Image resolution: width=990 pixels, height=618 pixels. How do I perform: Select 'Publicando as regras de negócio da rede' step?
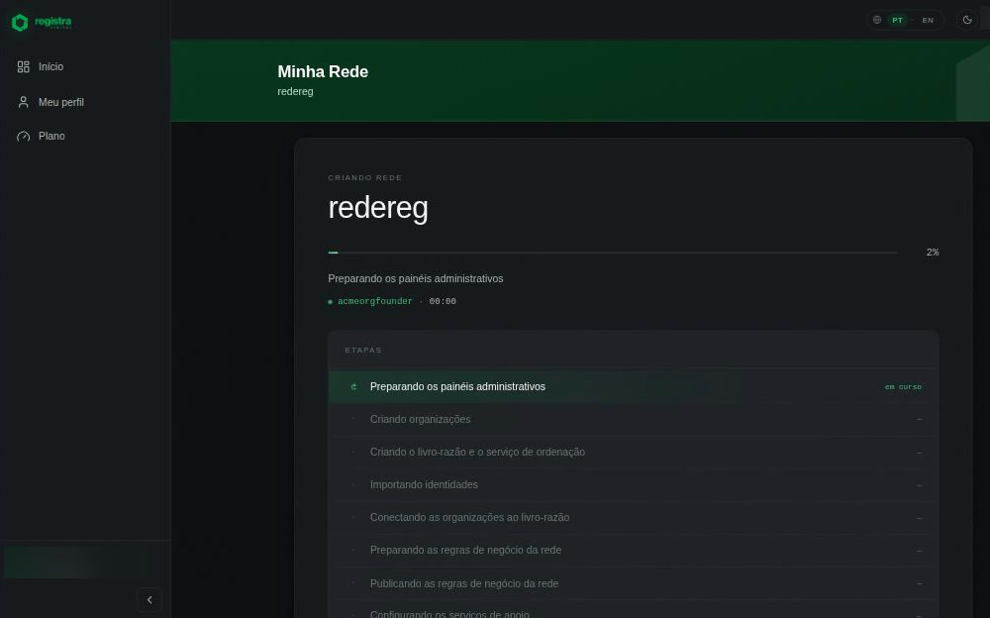pyautogui.click(x=634, y=584)
